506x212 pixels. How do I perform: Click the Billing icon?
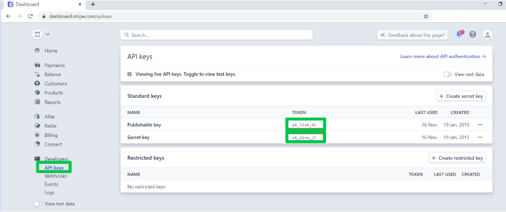tap(37, 135)
